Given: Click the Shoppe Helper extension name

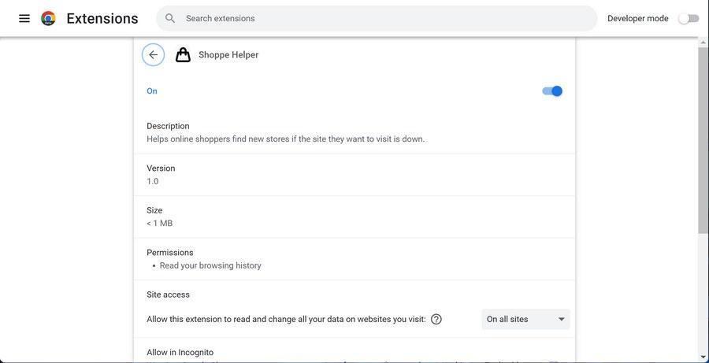Looking at the screenshot, I should click(x=228, y=55).
